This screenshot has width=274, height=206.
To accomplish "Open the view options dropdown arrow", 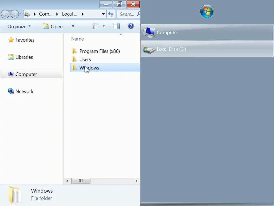I will 104,26.
